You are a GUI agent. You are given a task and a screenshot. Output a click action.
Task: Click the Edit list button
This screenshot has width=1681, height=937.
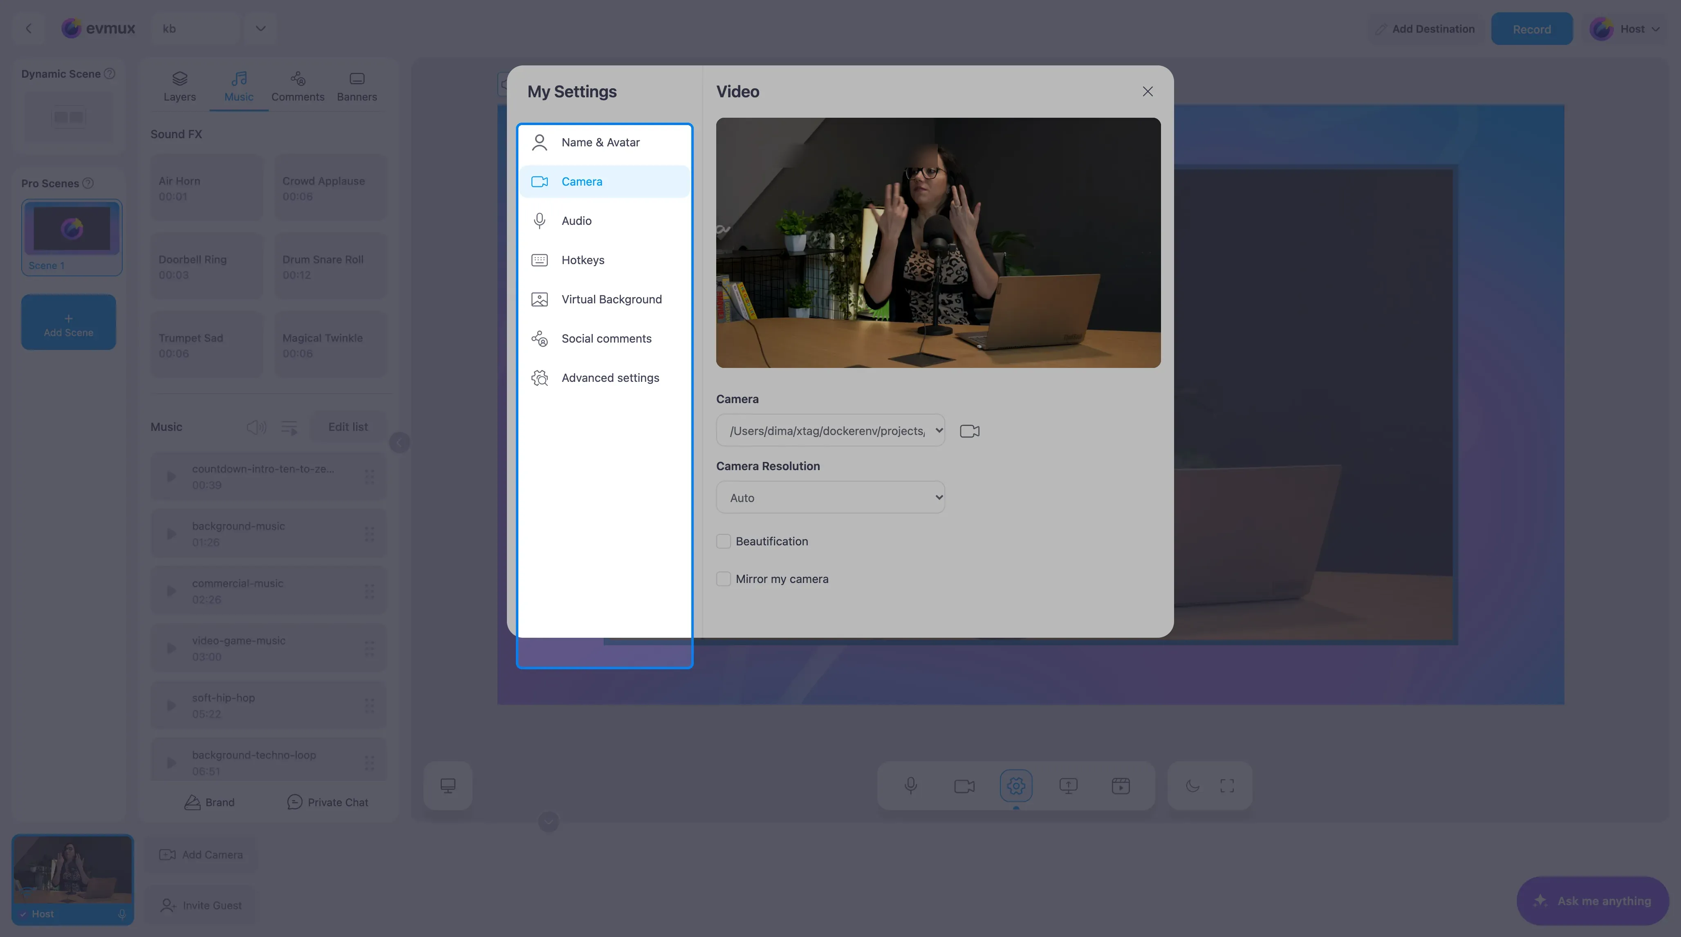click(348, 427)
